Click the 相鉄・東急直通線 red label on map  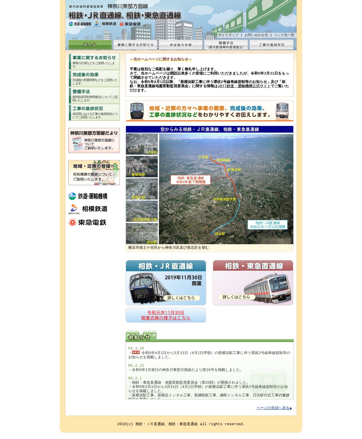(191, 180)
